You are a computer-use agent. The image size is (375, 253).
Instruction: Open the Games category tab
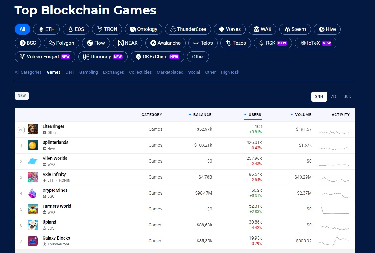(54, 72)
